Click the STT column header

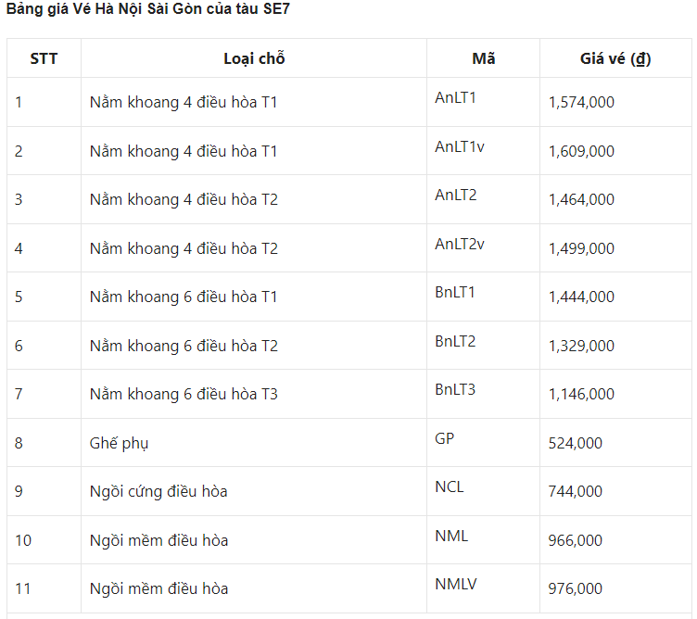[44, 58]
